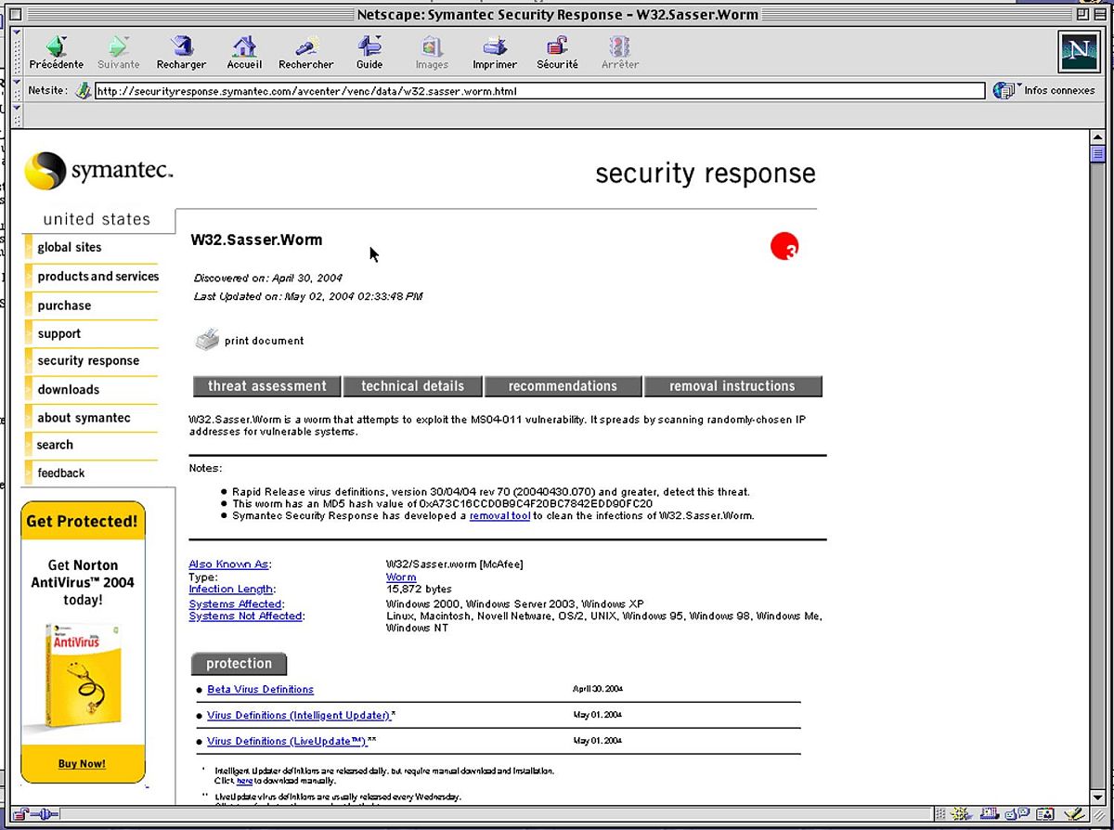The image size is (1114, 830).
Task: Click the W32.Sasser.Worm page heading
Action: (x=256, y=240)
